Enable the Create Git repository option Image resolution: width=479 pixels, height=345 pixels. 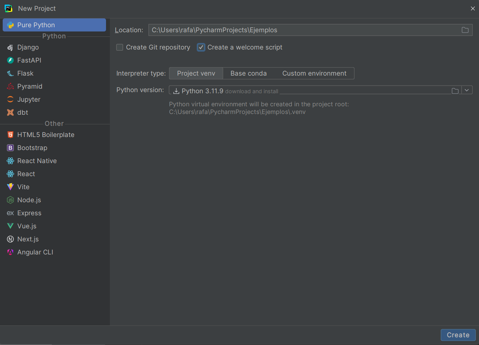coord(119,47)
